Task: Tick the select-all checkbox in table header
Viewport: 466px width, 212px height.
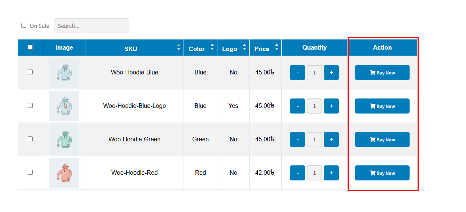Action: click(x=30, y=47)
